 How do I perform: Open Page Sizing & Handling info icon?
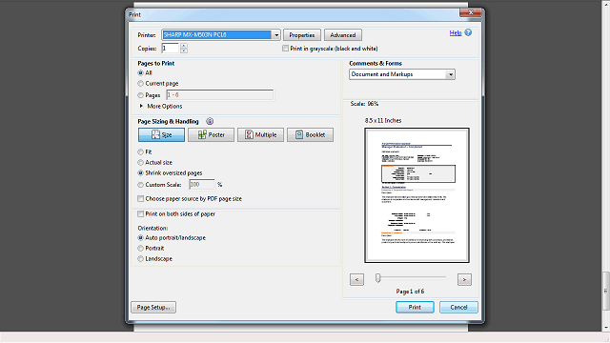210,121
